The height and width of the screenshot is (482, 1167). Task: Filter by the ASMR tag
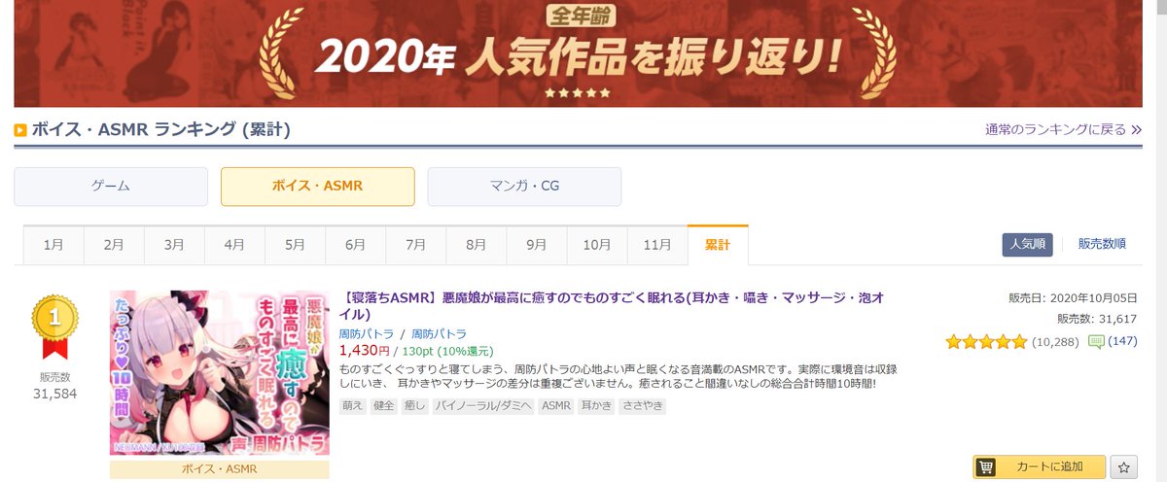coord(555,406)
